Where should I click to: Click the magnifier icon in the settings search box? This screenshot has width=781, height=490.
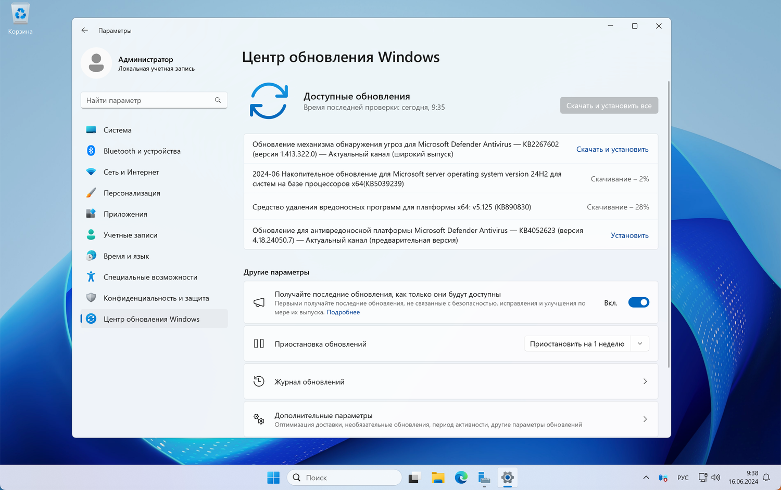(218, 100)
